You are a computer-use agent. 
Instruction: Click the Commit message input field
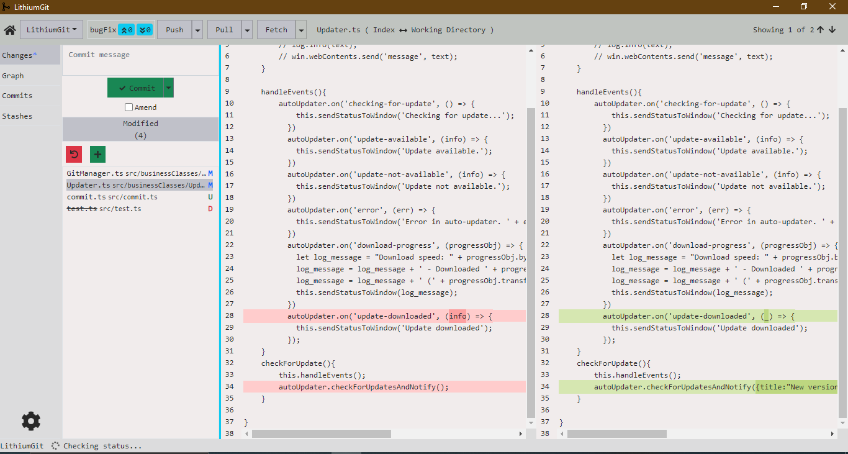coord(140,60)
